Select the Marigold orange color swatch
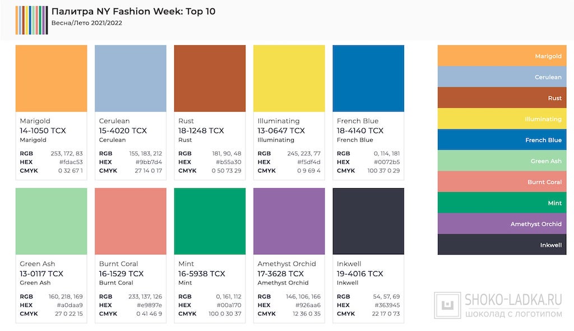Viewport: 574px width, 331px height. coord(51,78)
